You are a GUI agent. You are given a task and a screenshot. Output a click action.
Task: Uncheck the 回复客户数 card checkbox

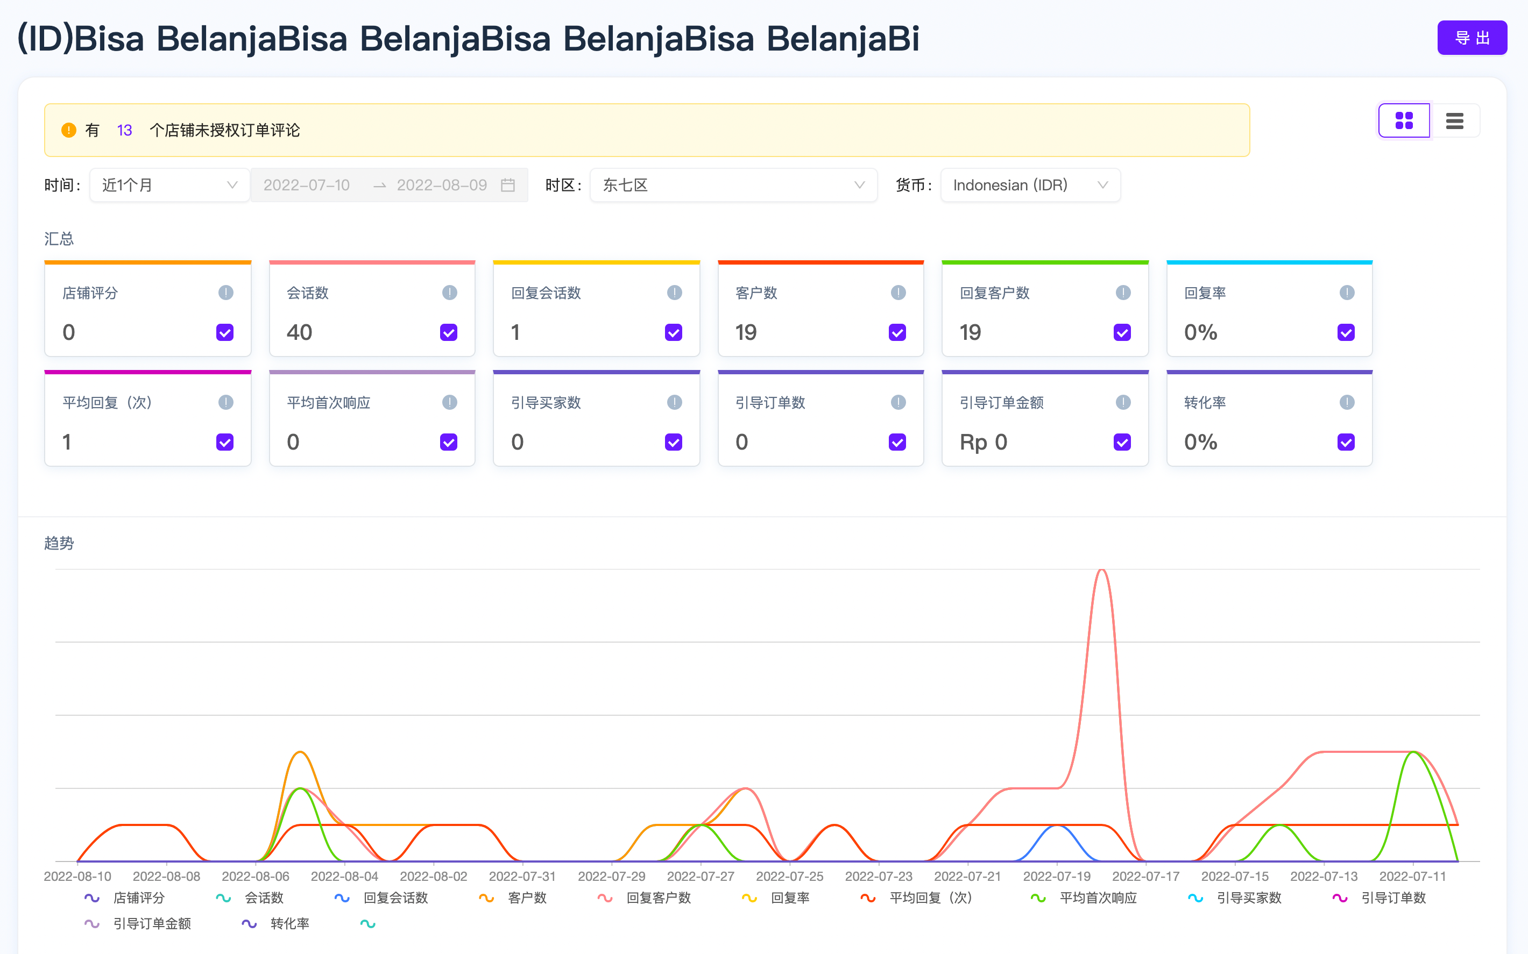[1122, 332]
